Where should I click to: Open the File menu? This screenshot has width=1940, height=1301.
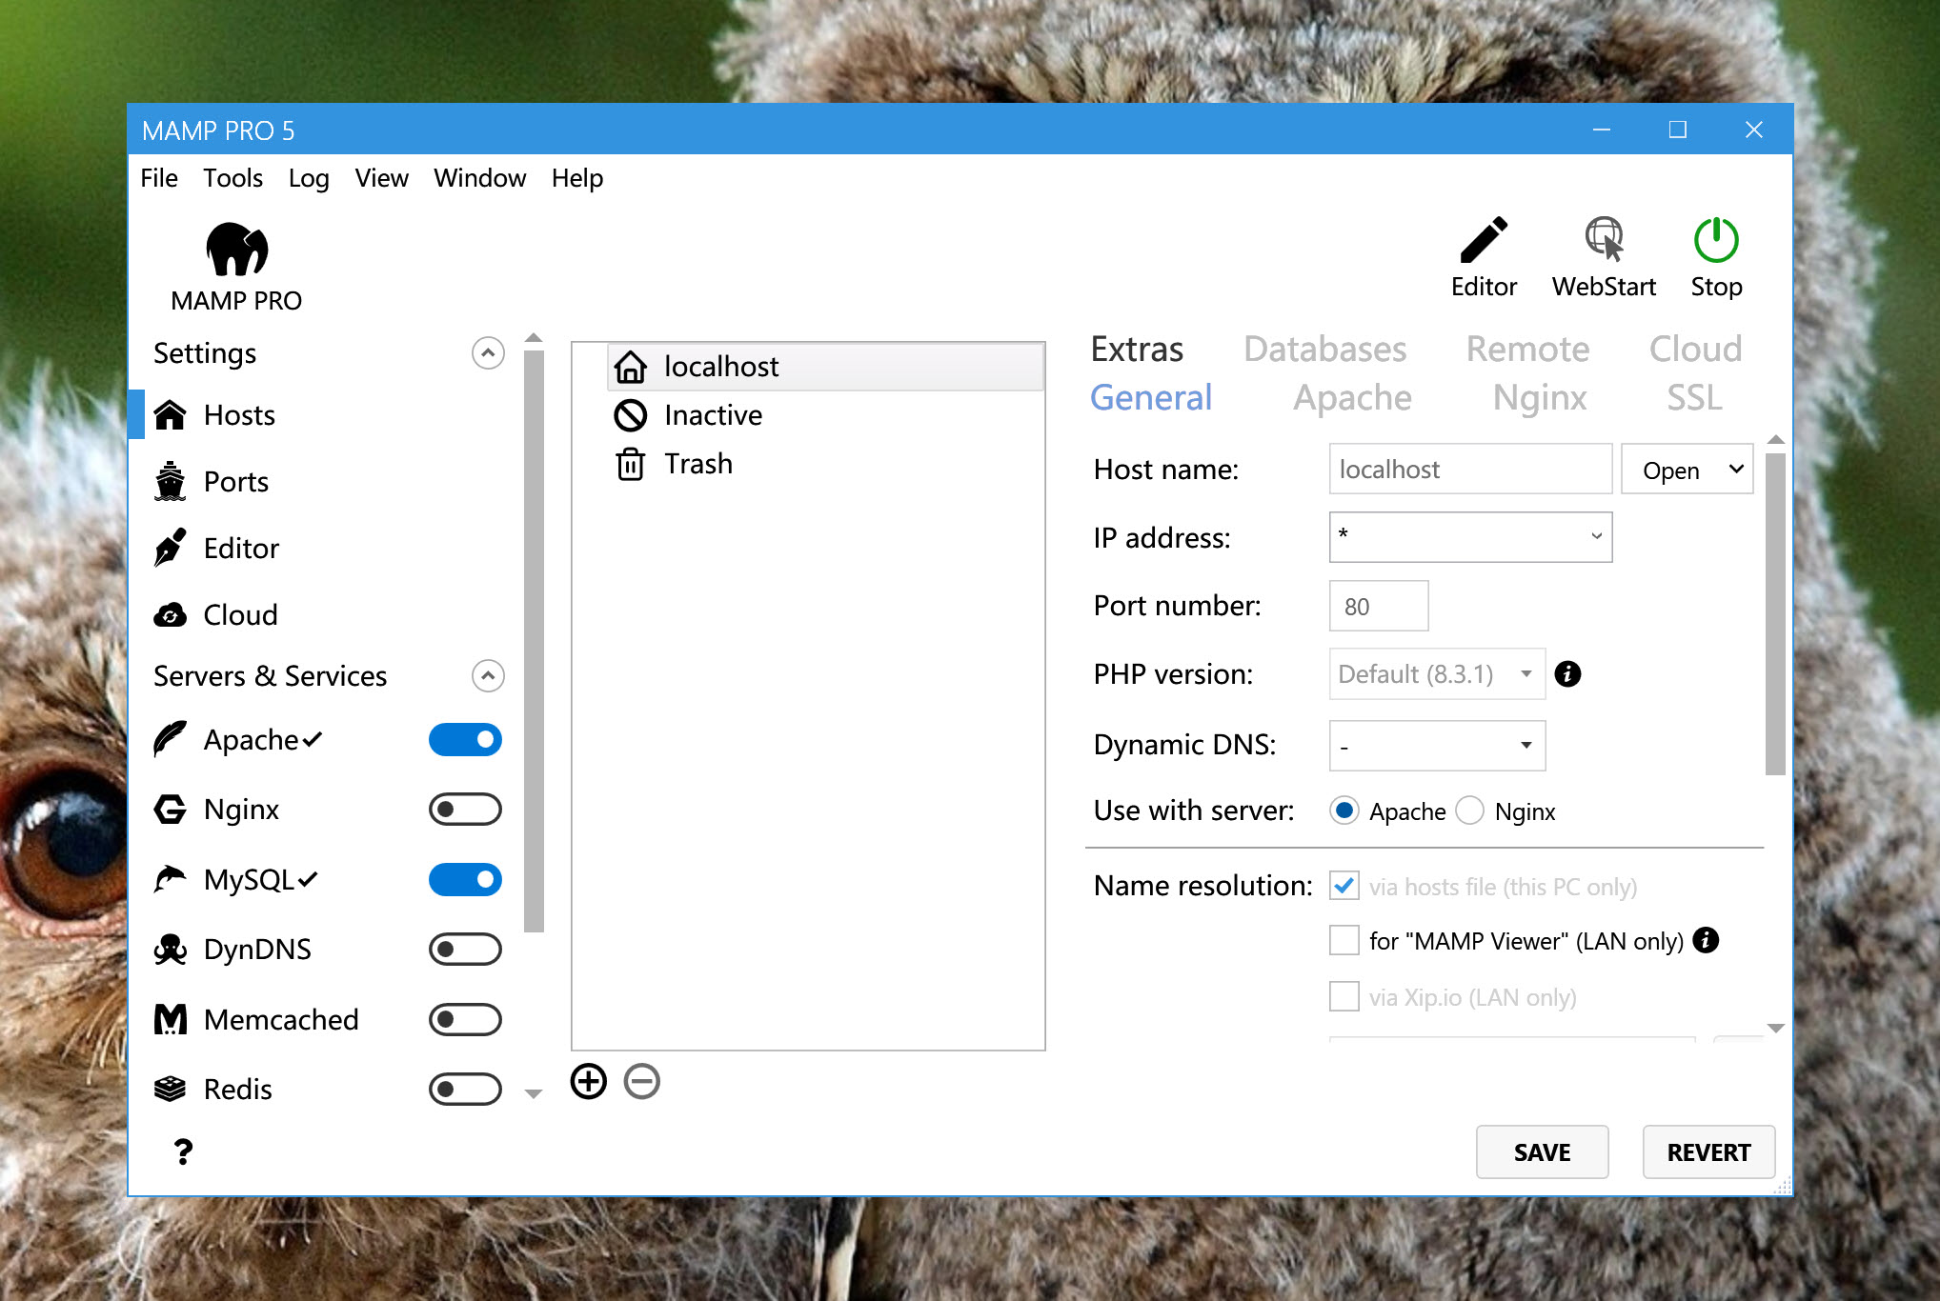pyautogui.click(x=159, y=178)
